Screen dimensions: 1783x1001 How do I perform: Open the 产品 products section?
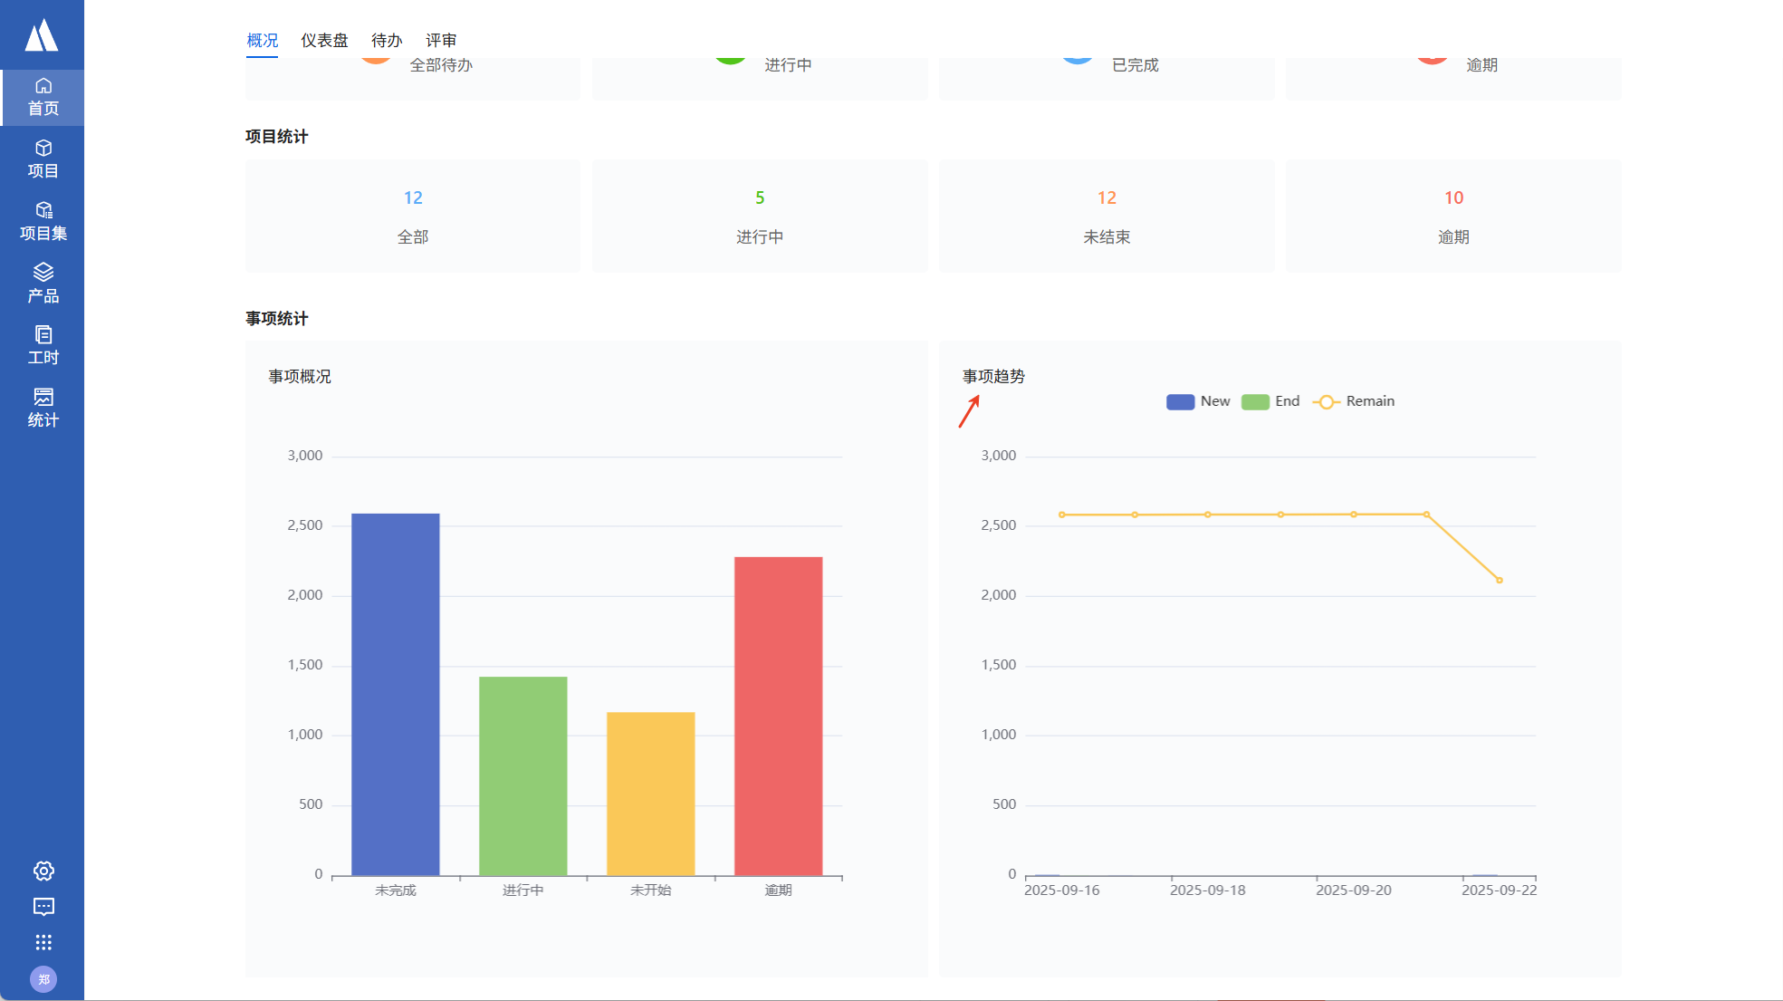[43, 283]
